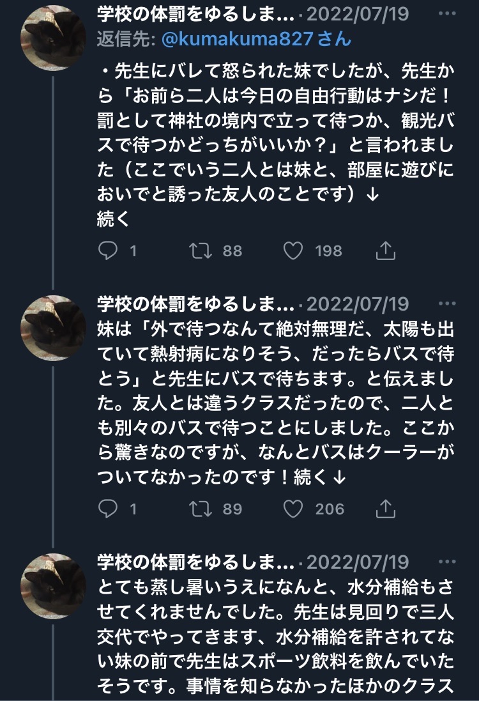Viewport: 479px width, 701px height.
Task: Tap the display name on first tweet
Action: point(195,14)
